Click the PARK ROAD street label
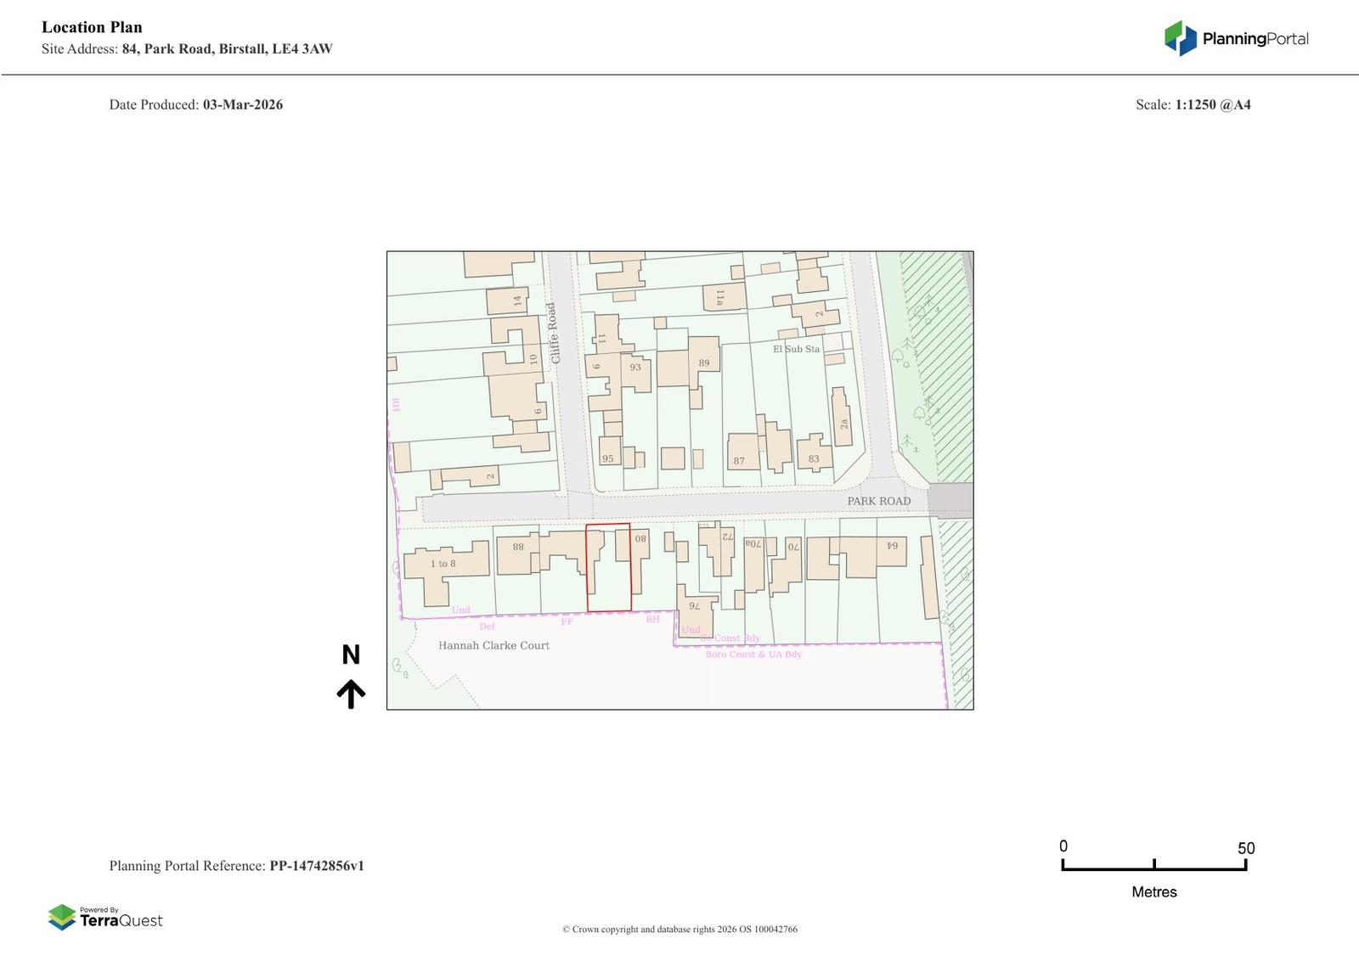The width and height of the screenshot is (1359, 961). point(878,501)
